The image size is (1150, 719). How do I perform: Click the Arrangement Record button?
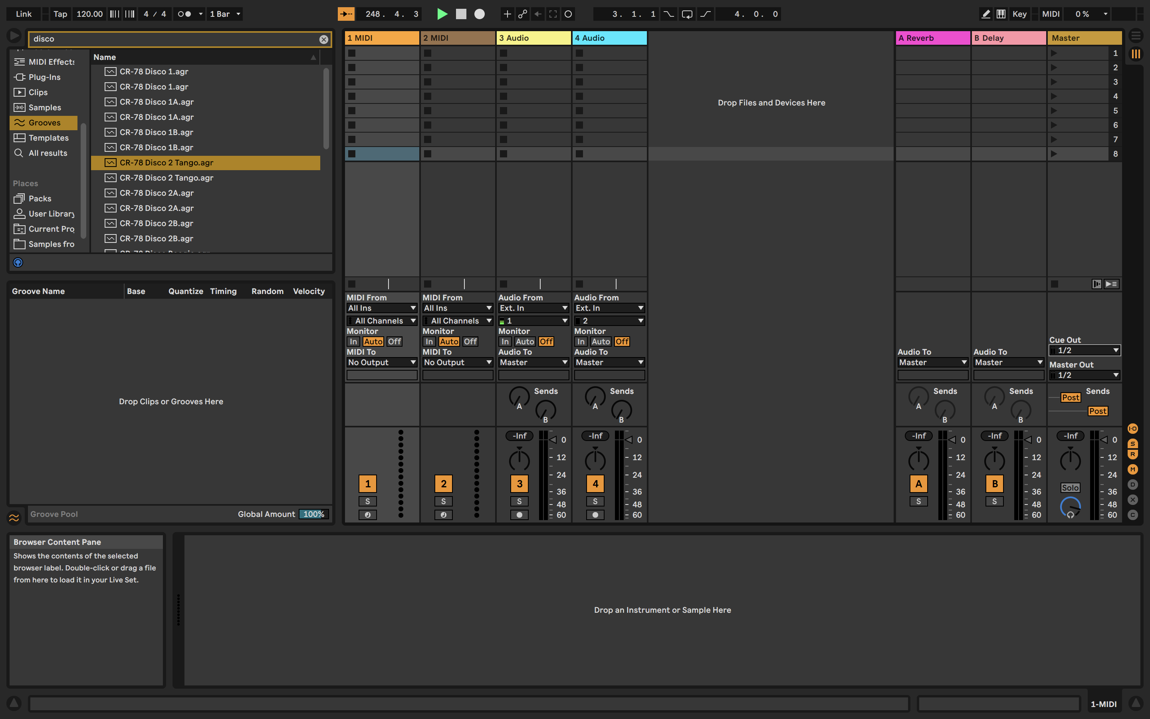click(x=480, y=14)
